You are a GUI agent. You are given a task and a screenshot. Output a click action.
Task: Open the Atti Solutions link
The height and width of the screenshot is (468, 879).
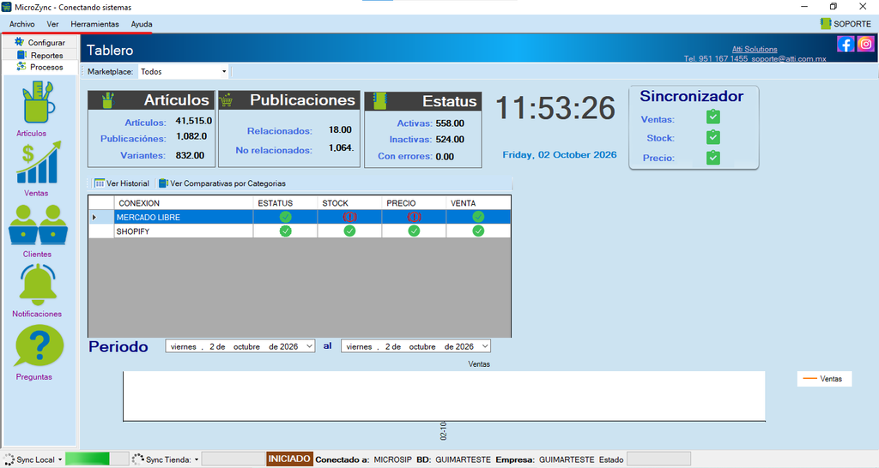[755, 49]
